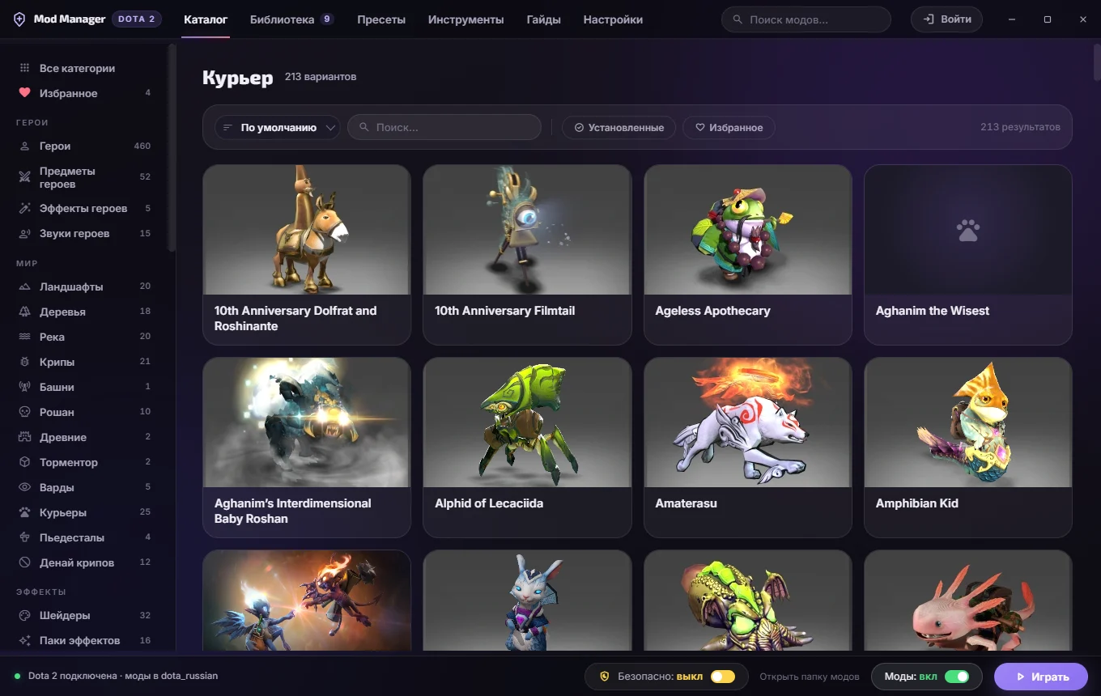Open the По умолчанию sort dropdown
1101x696 pixels.
[x=278, y=128]
